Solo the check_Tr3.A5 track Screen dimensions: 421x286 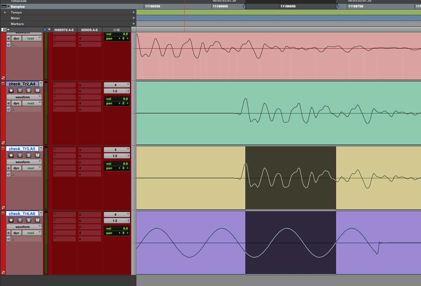point(28,155)
